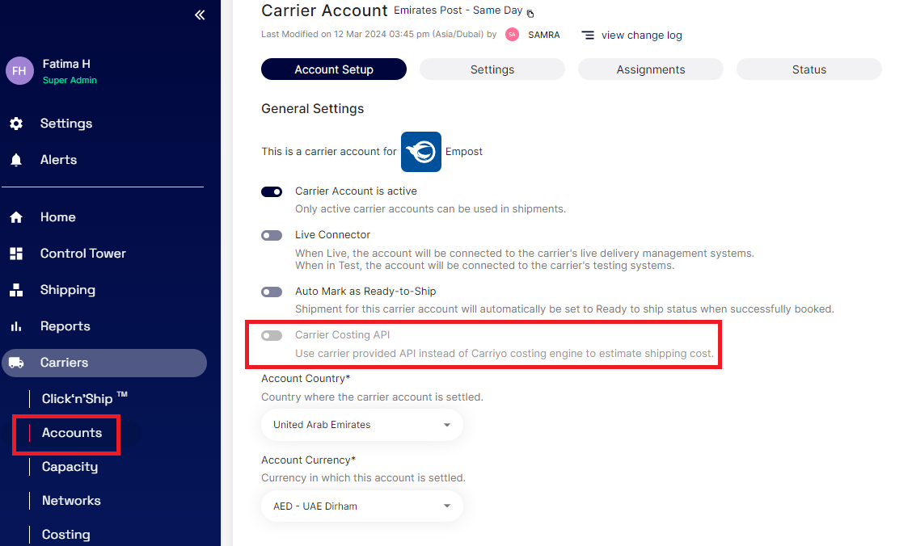Open the Account Country dropdown
912x546 pixels.
[362, 425]
